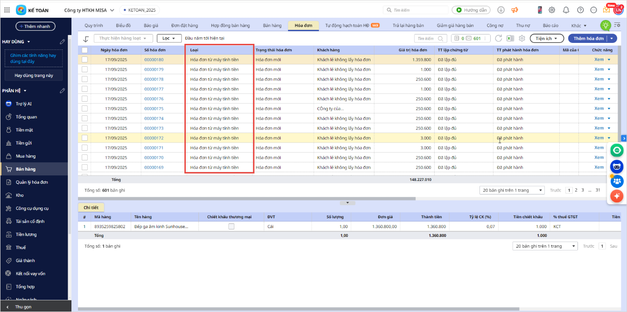This screenshot has height=312, width=627.
Task: Click the orange megaphone announcements icon
Action: pos(514,10)
